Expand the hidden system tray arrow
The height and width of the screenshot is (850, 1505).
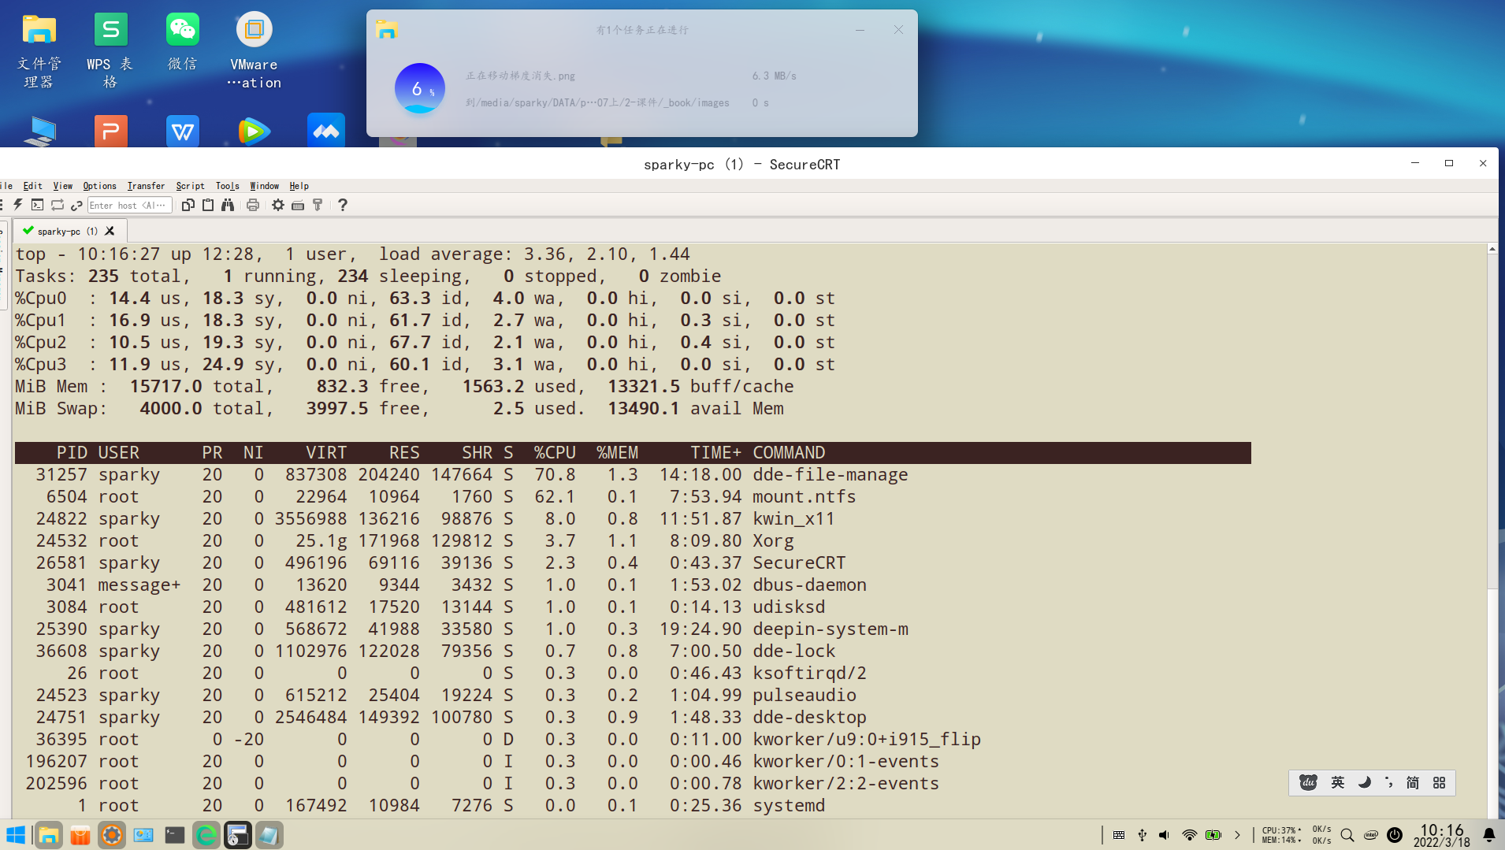1237,835
